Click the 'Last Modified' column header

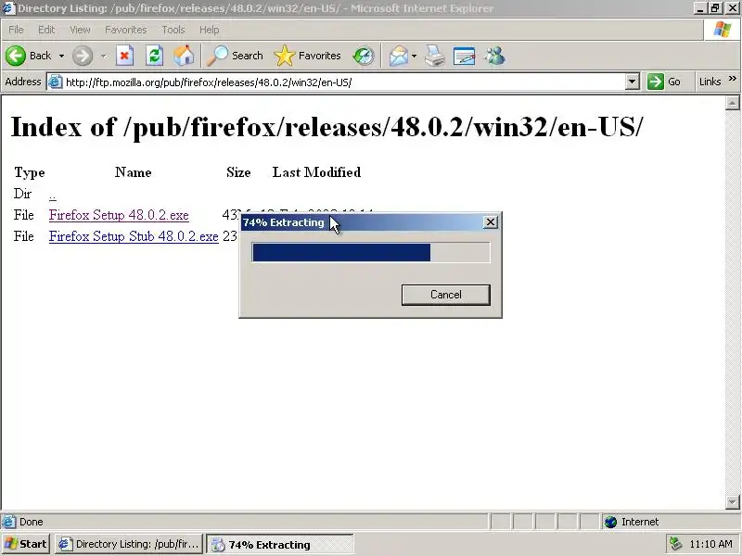[x=316, y=172]
